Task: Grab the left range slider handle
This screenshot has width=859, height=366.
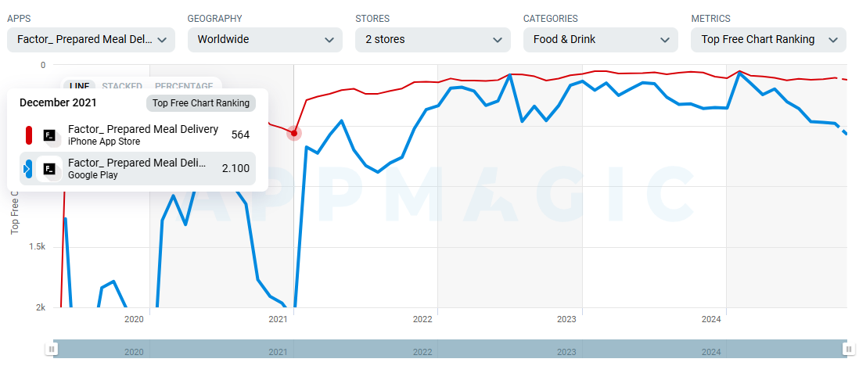Action: pyautogui.click(x=52, y=349)
